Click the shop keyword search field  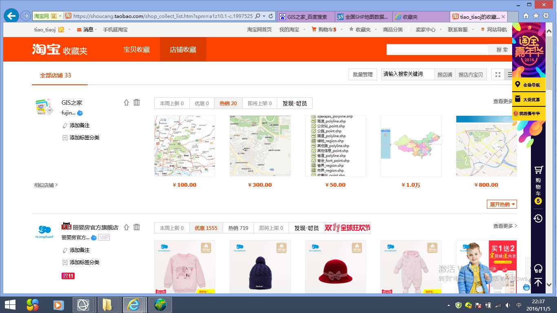(408, 74)
